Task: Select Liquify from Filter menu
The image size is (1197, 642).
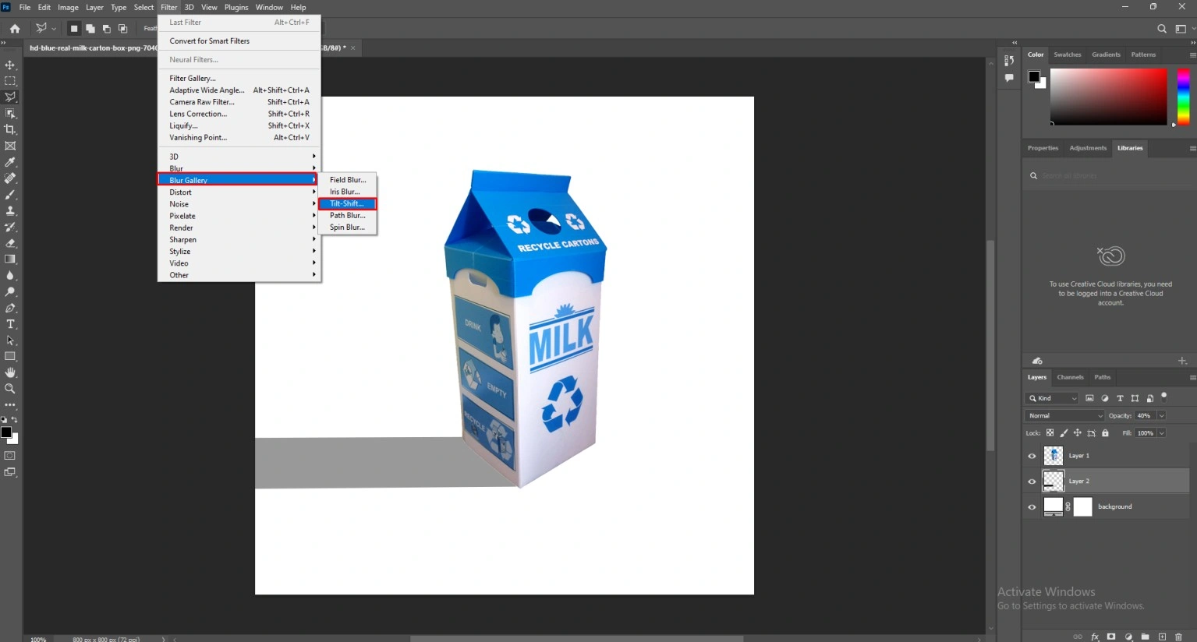Action: click(239, 125)
